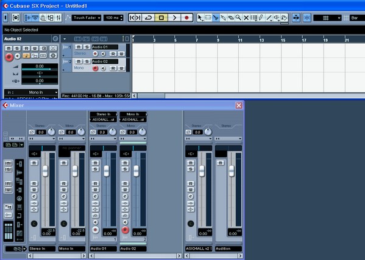Go to next marker transport button
365x260 pixels.
pyautogui.click(x=138, y=18)
